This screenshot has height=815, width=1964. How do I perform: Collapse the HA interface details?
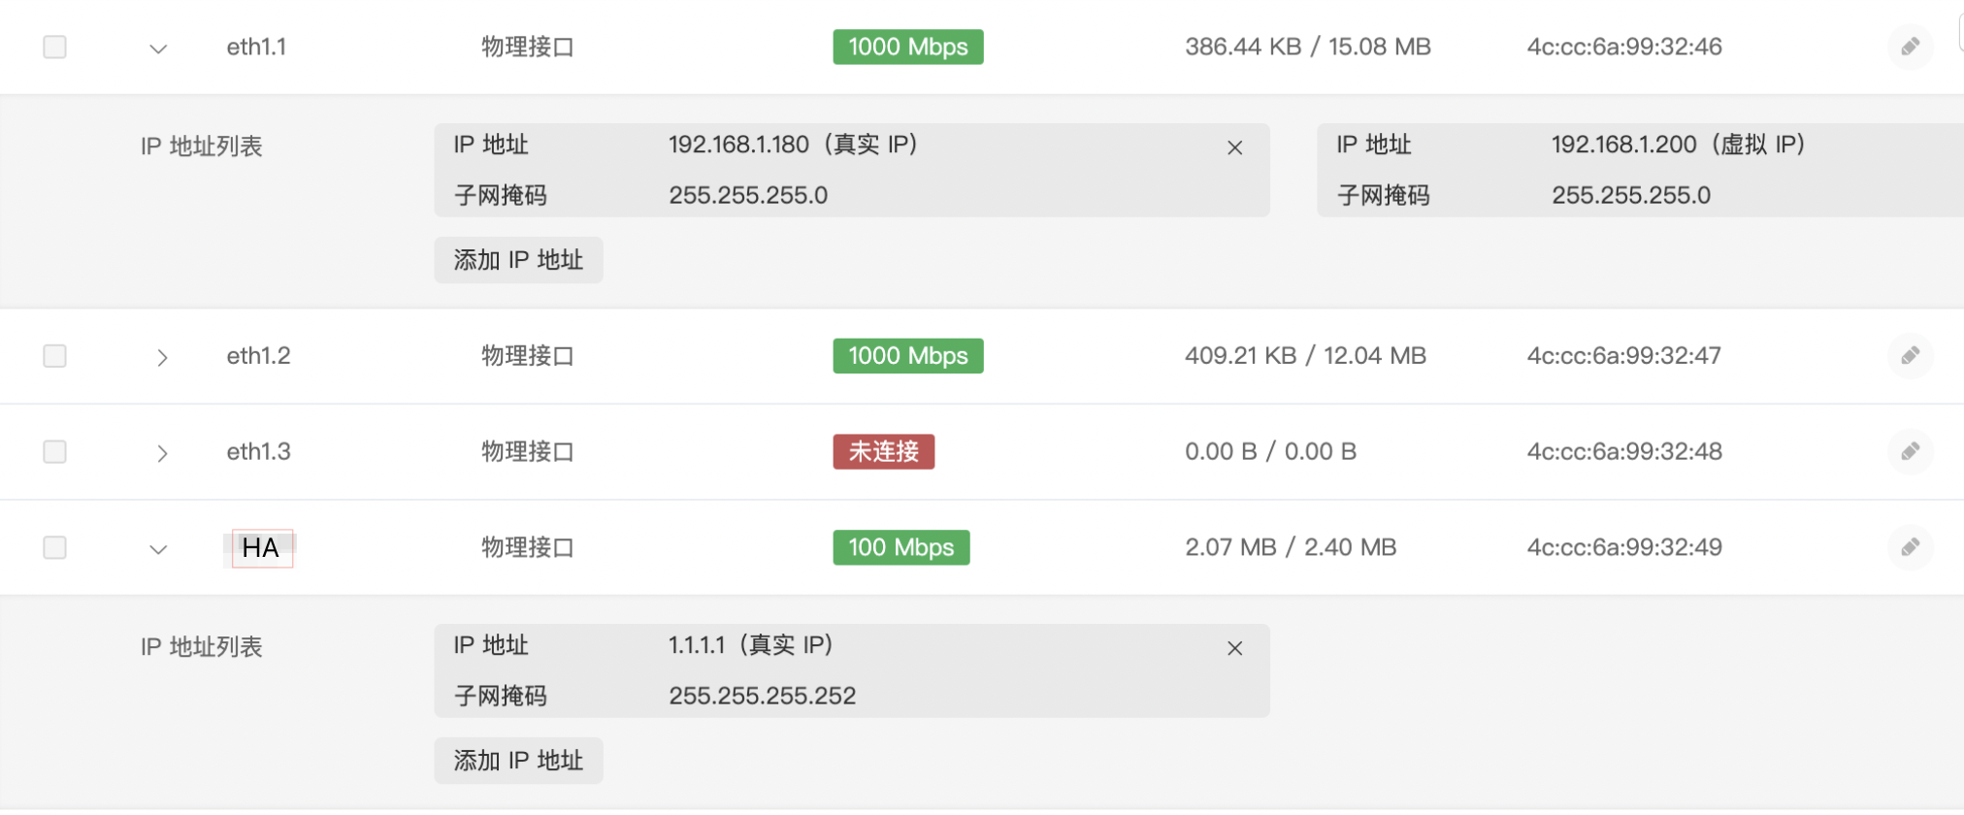pyautogui.click(x=158, y=549)
